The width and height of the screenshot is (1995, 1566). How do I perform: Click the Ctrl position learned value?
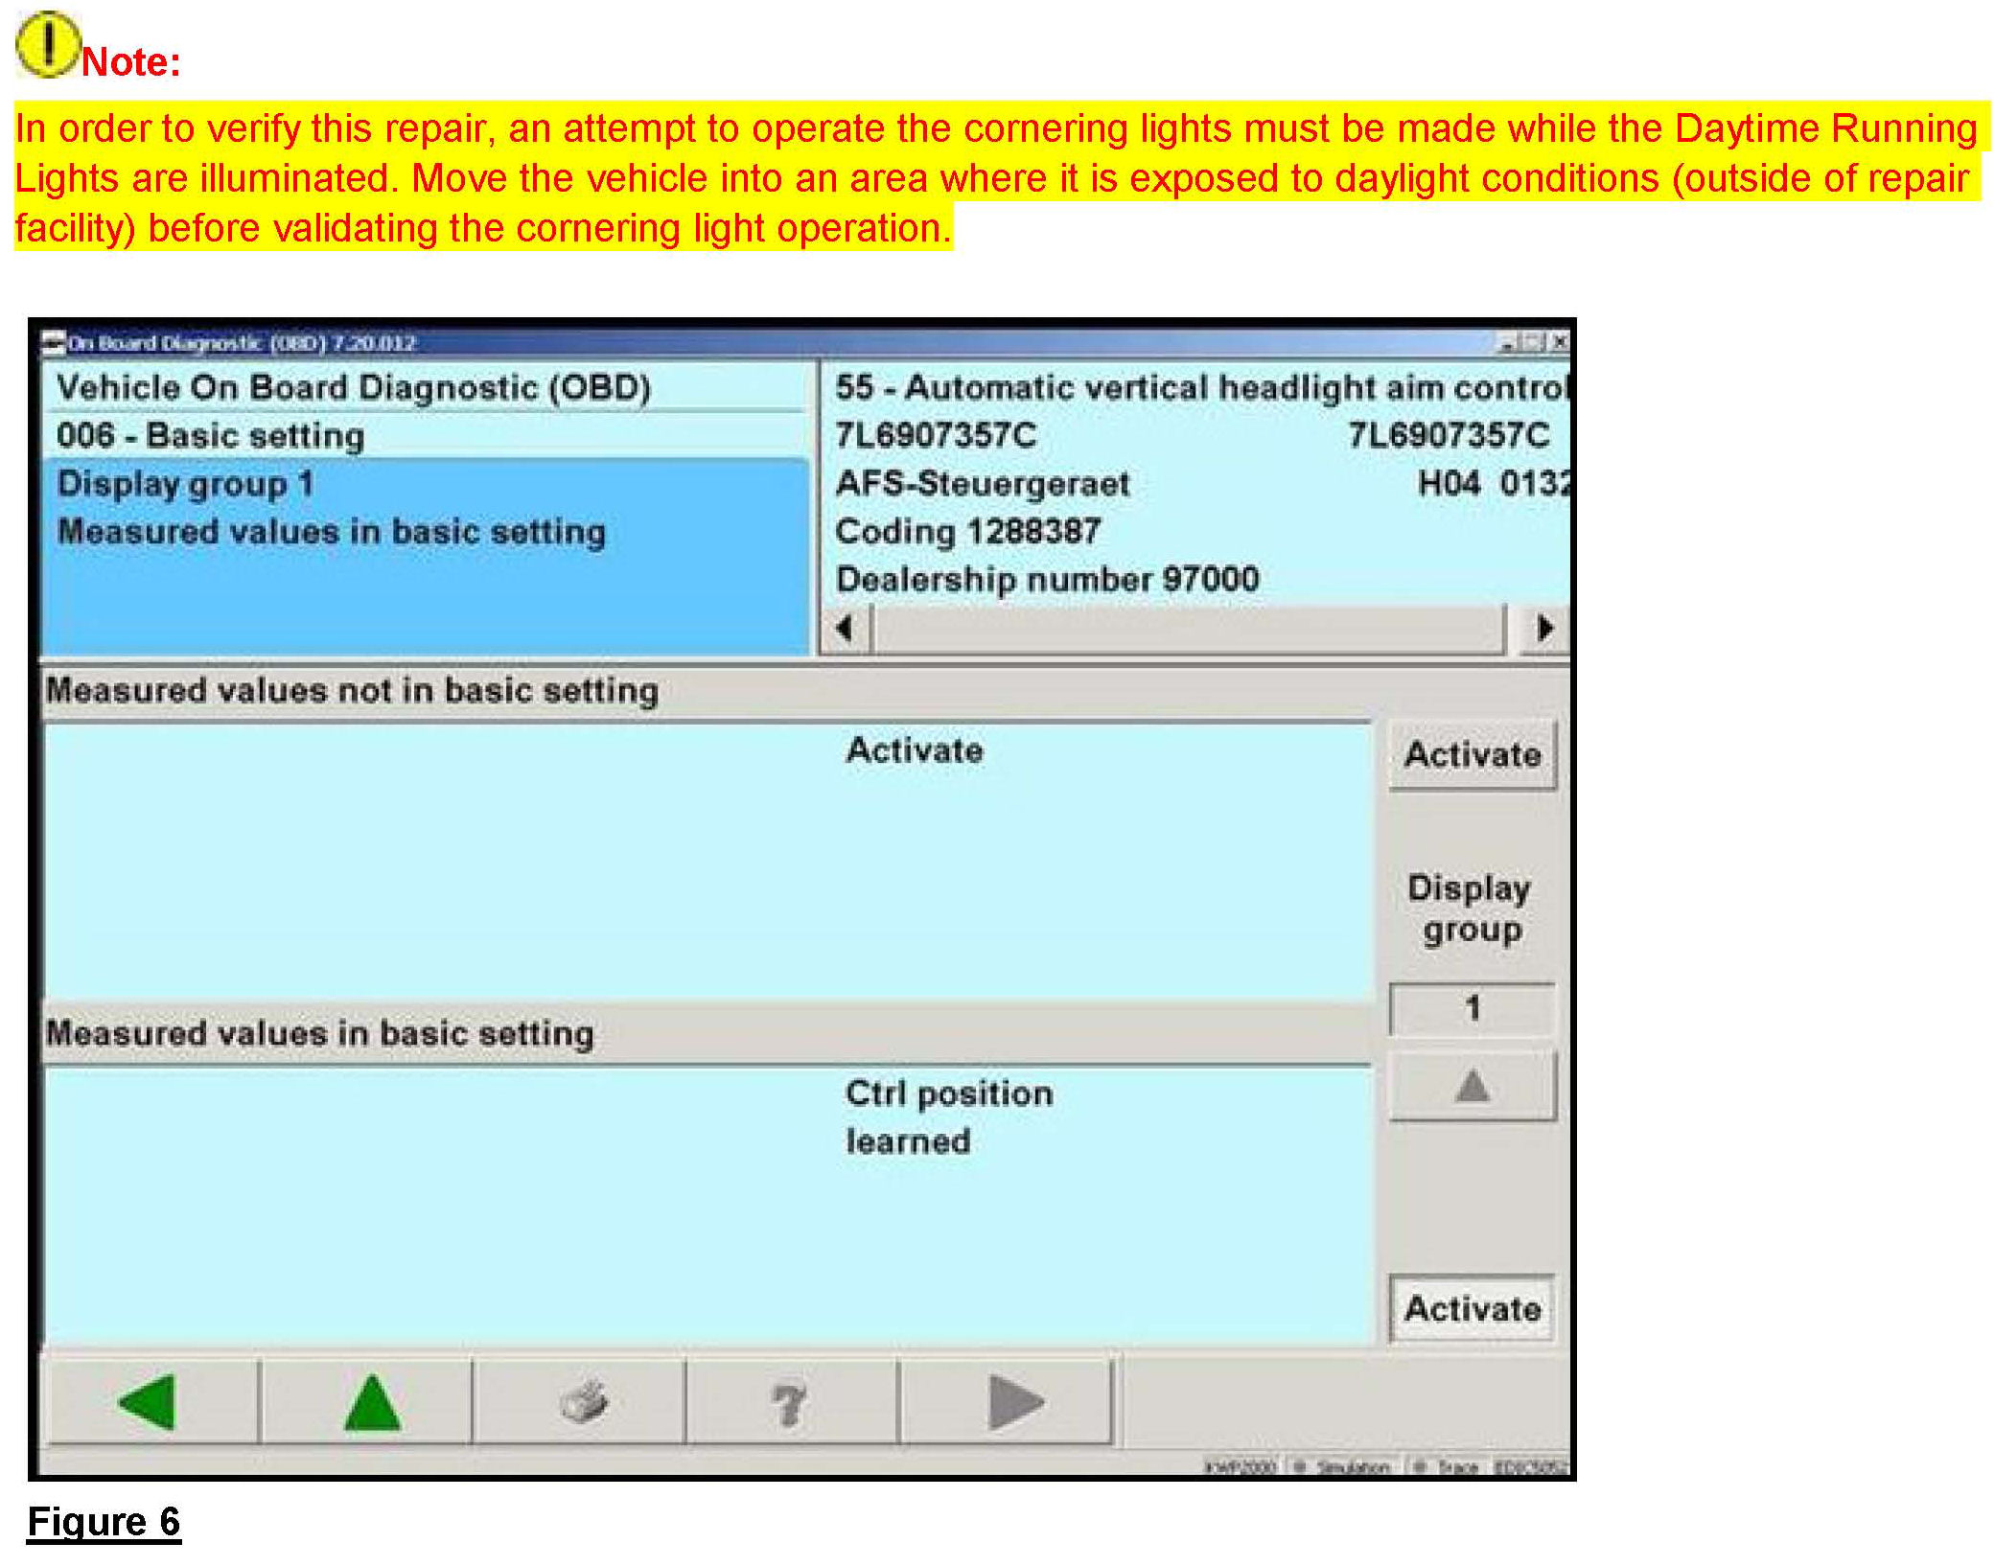(947, 1117)
